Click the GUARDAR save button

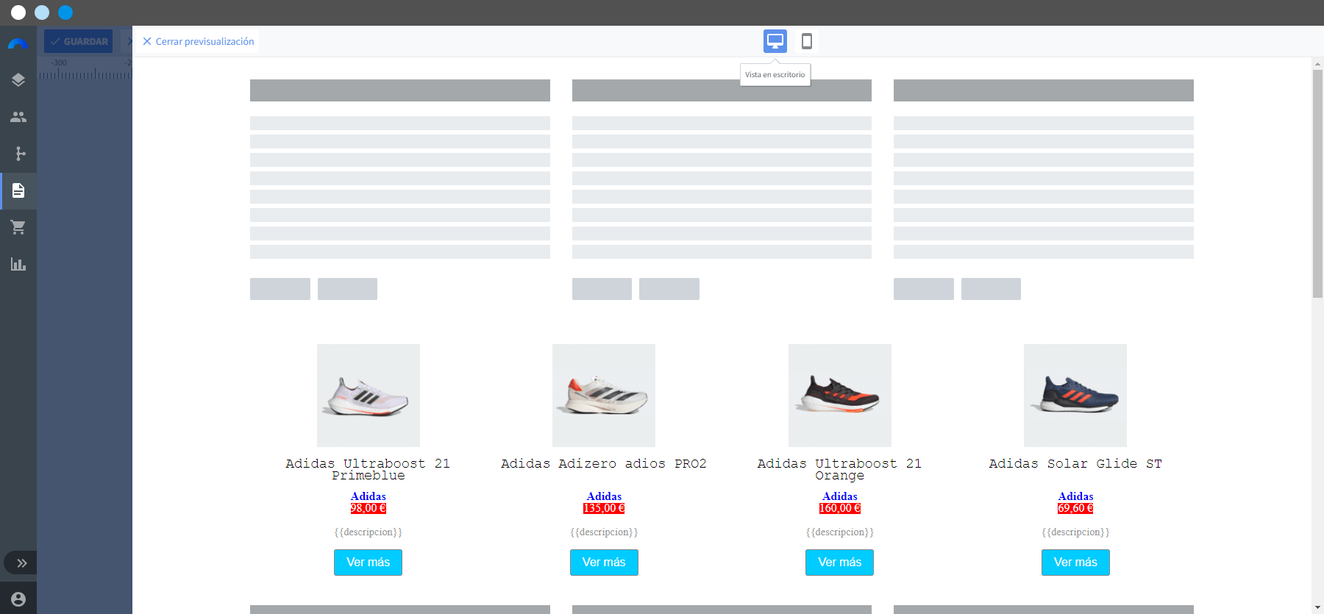click(x=79, y=41)
